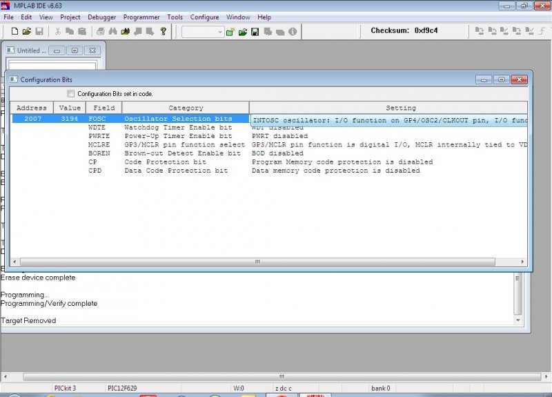Click output window vertical scrollbar down arrow
The width and height of the screenshot is (552, 397).
click(x=518, y=320)
